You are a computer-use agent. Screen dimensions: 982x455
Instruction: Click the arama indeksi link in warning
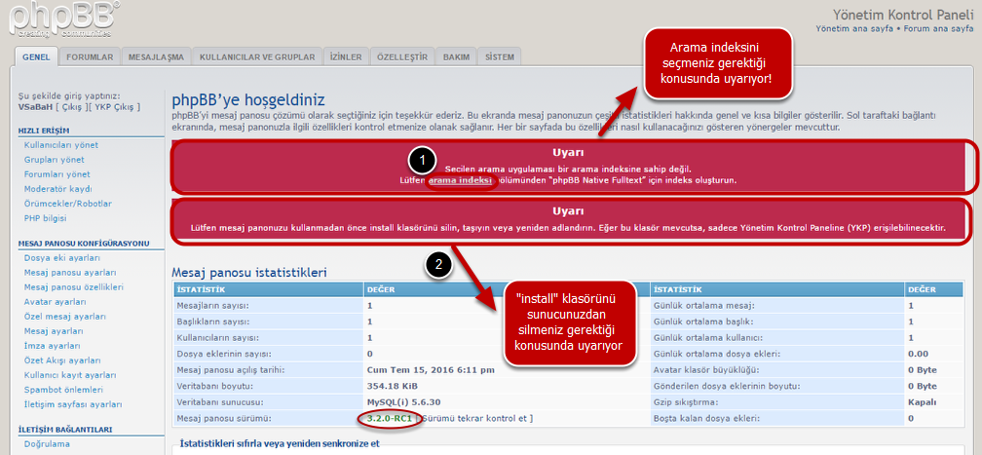(x=460, y=180)
